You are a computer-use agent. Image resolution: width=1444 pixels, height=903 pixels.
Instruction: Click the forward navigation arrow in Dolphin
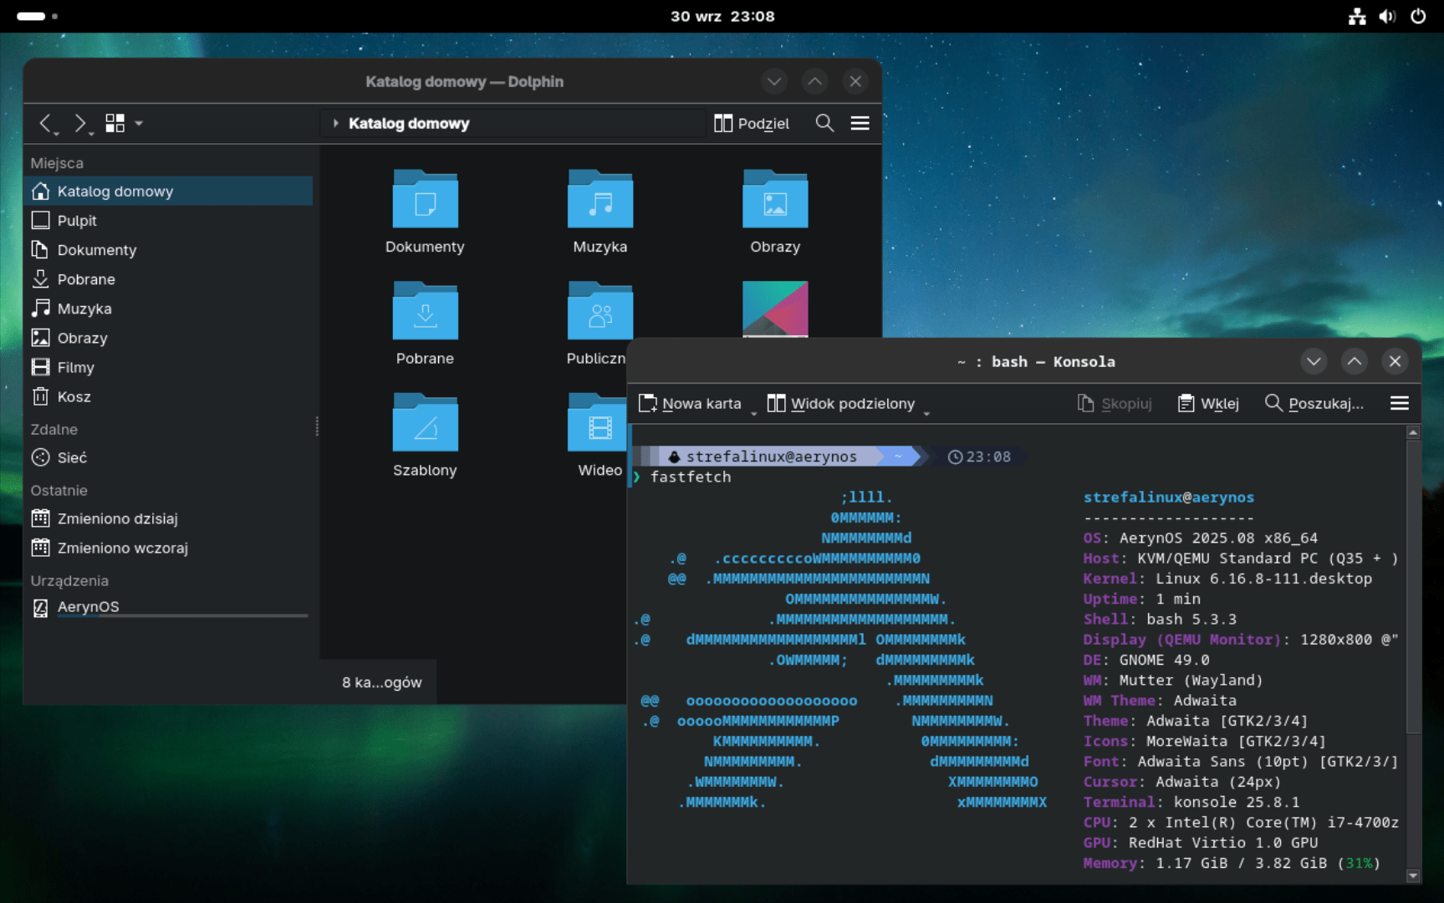pyautogui.click(x=79, y=124)
